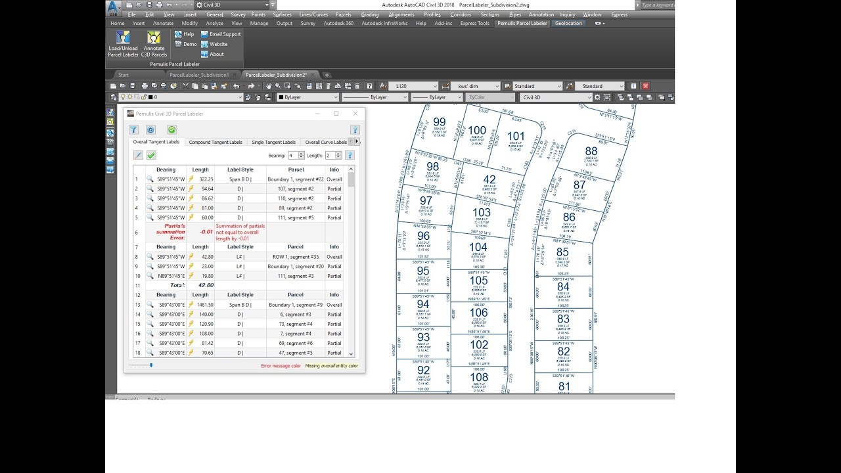Image resolution: width=841 pixels, height=473 pixels.
Task: Toggle layer lightbulb on/off icon
Action: point(122,97)
